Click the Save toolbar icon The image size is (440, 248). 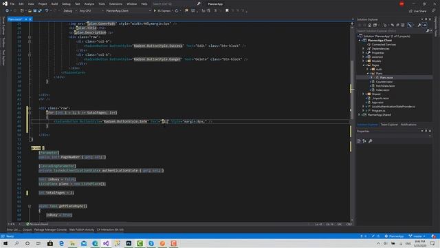(35, 11)
